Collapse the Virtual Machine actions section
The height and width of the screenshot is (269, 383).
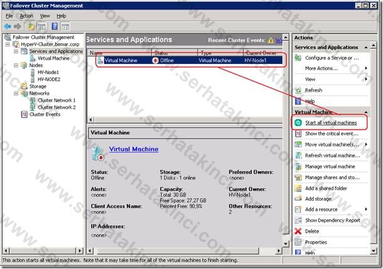366,112
